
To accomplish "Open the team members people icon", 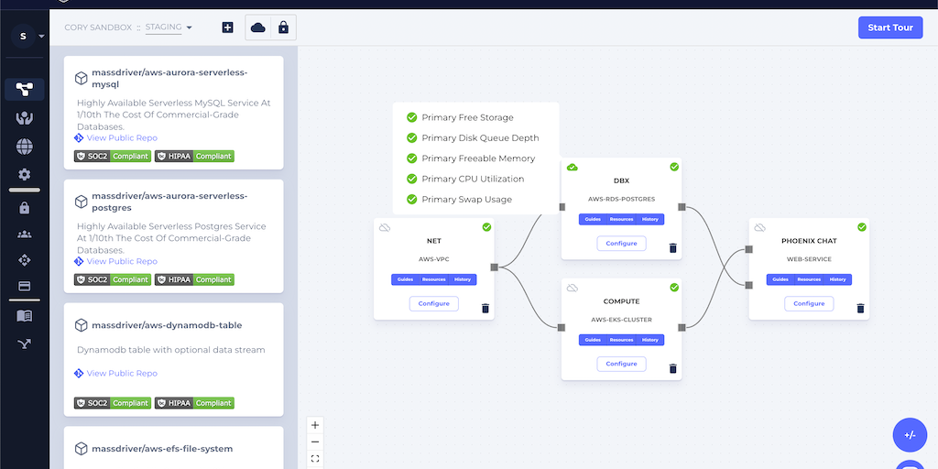I will (x=24, y=234).
